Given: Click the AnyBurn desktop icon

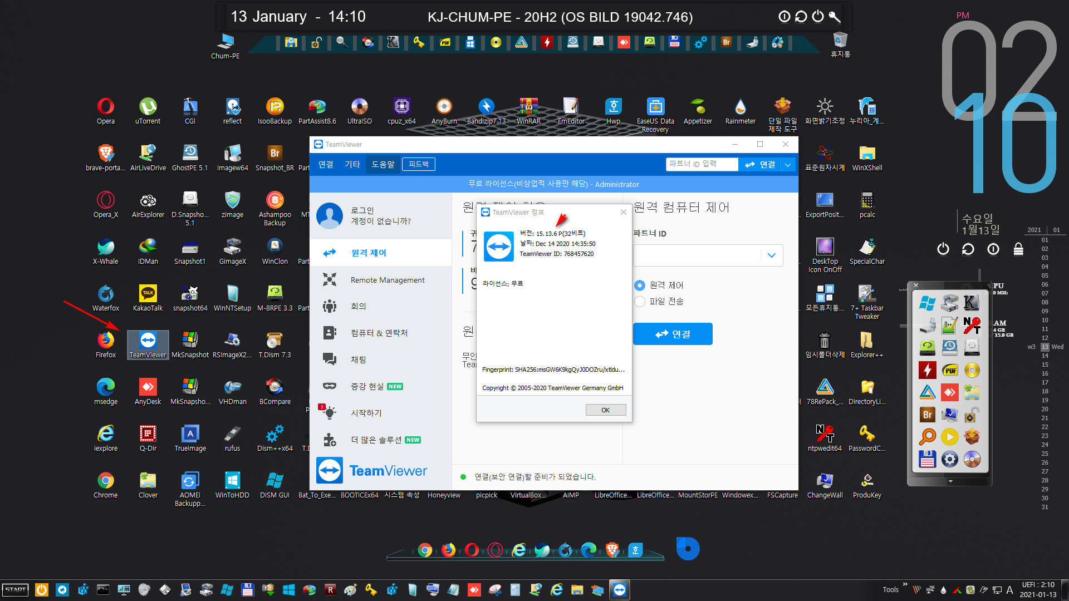Looking at the screenshot, I should [x=444, y=110].
